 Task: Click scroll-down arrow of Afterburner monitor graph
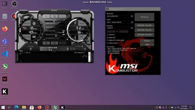pyautogui.click(x=89, y=61)
